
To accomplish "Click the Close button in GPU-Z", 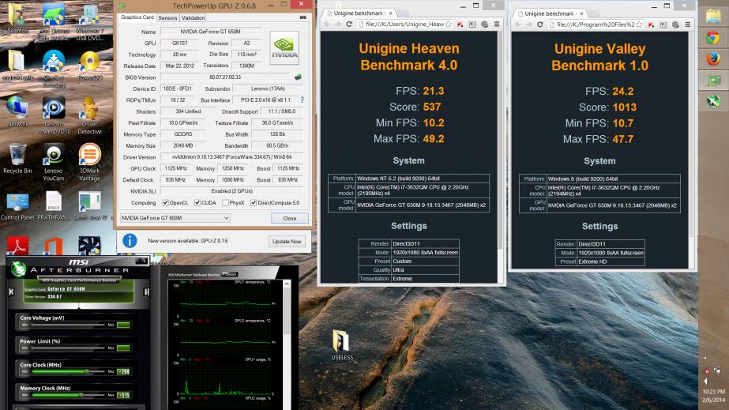I will [289, 218].
